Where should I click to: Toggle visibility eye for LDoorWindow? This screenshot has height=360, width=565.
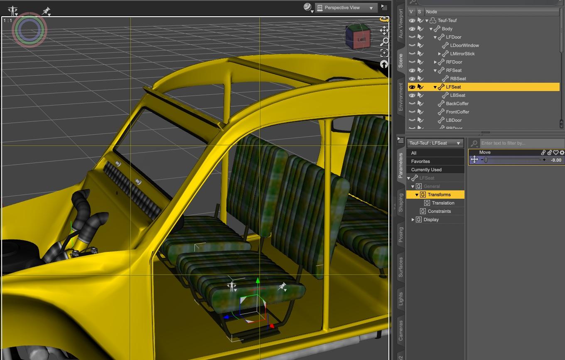pos(412,45)
